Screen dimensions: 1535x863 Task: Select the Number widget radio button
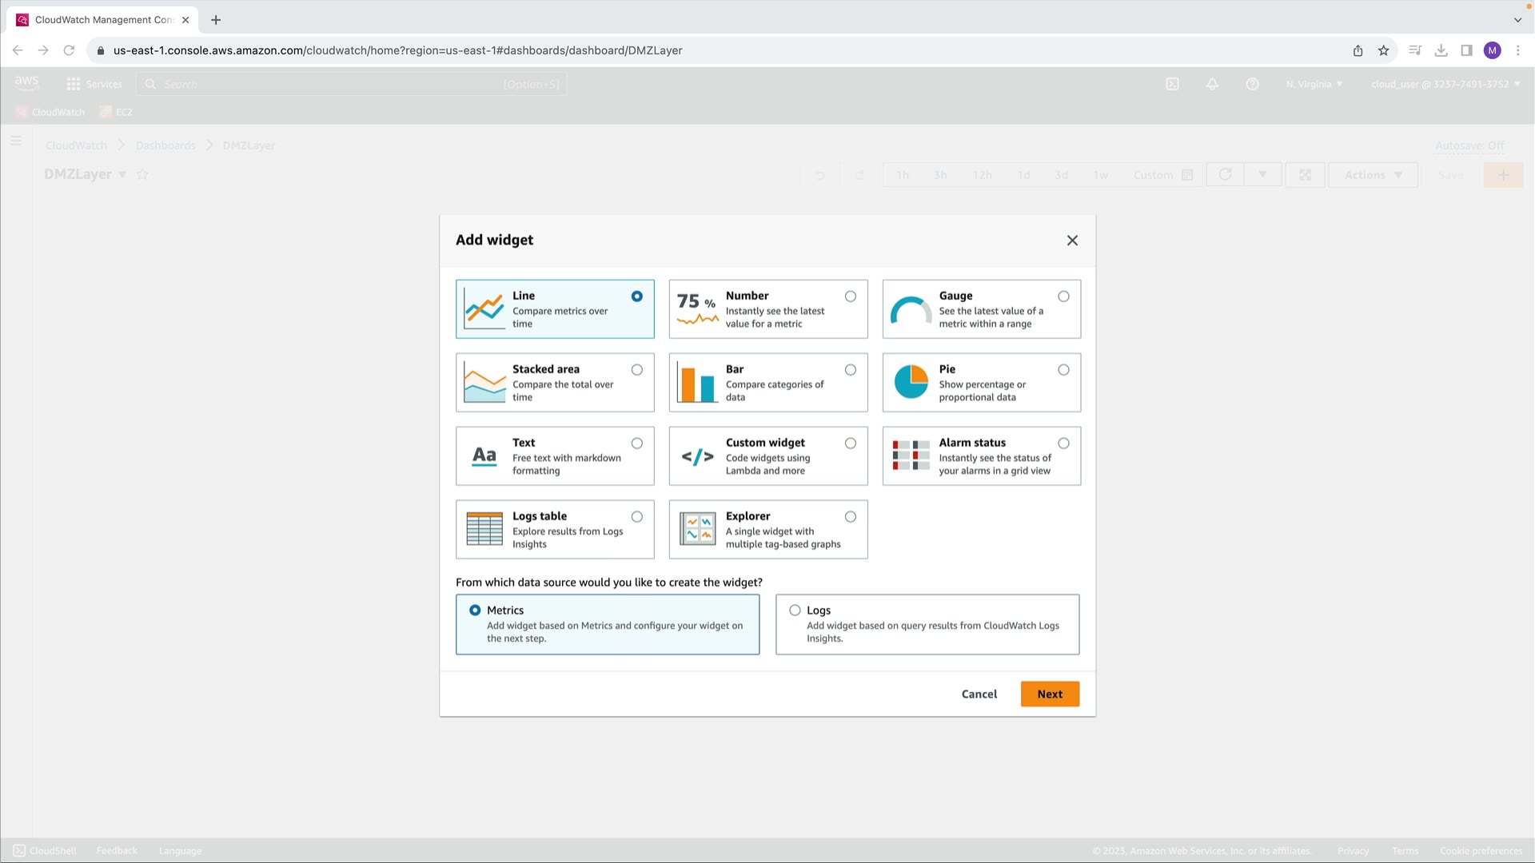pos(851,296)
